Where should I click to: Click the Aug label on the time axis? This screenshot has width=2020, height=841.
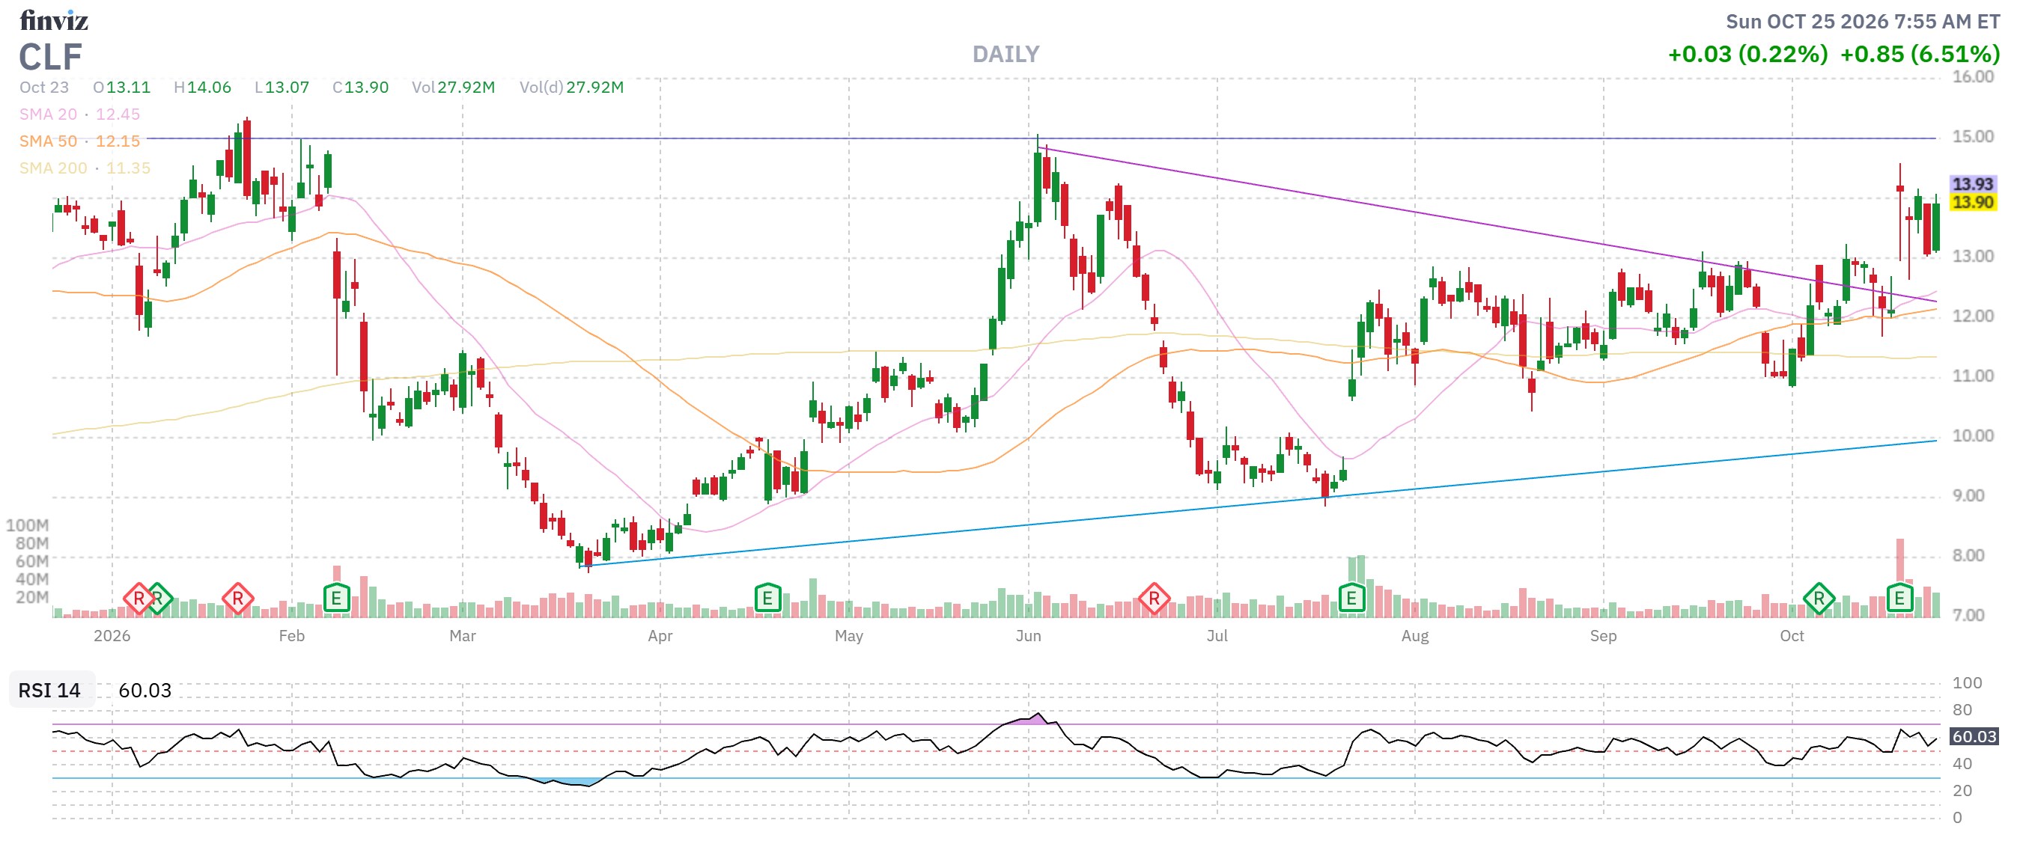click(x=1415, y=636)
